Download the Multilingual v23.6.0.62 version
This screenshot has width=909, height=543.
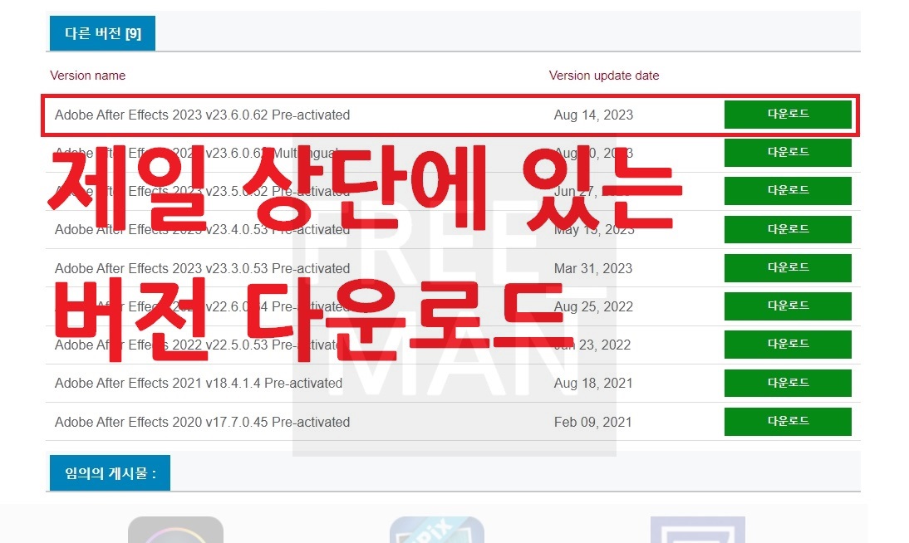pos(787,153)
